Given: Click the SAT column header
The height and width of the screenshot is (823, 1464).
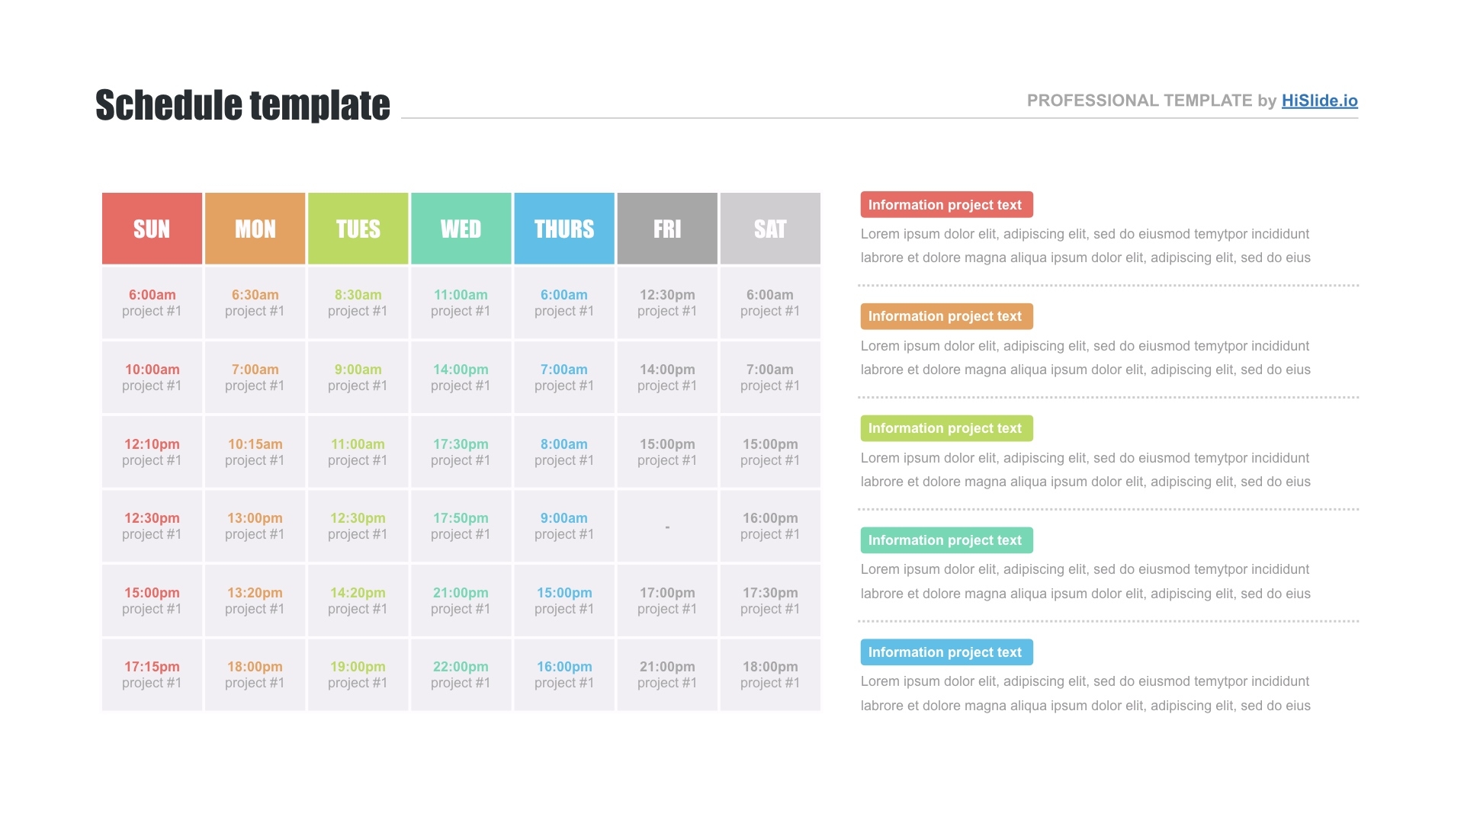Looking at the screenshot, I should pyautogui.click(x=769, y=227).
